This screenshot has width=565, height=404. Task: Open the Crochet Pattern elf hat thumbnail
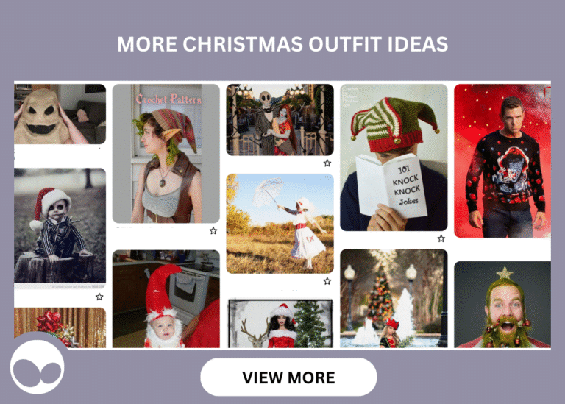tap(166, 154)
